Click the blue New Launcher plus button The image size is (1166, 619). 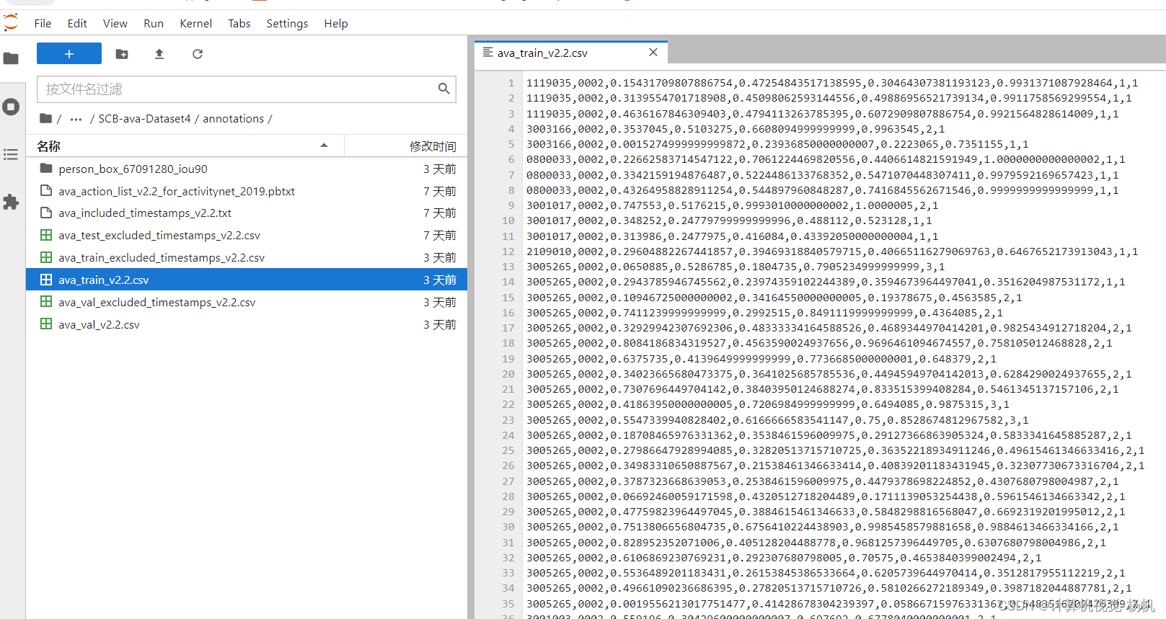69,53
